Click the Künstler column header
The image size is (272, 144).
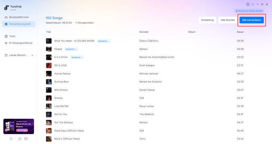[x=144, y=32]
